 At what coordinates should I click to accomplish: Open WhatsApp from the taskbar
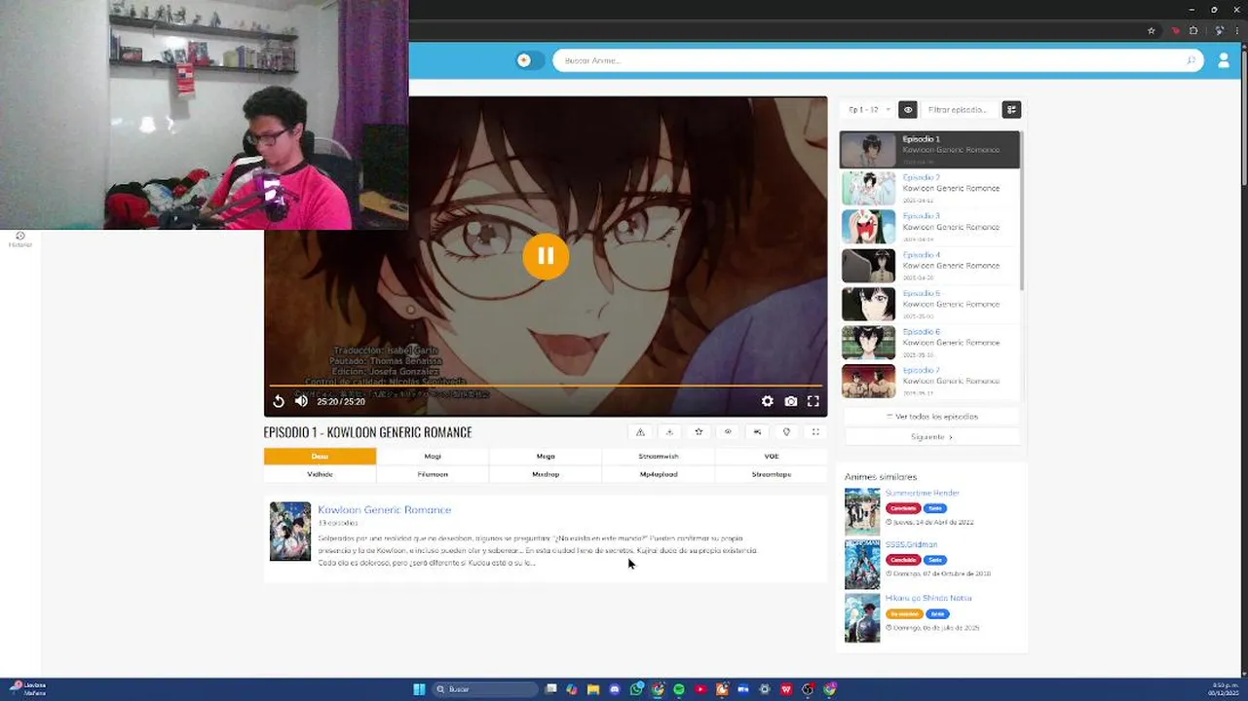click(x=636, y=689)
